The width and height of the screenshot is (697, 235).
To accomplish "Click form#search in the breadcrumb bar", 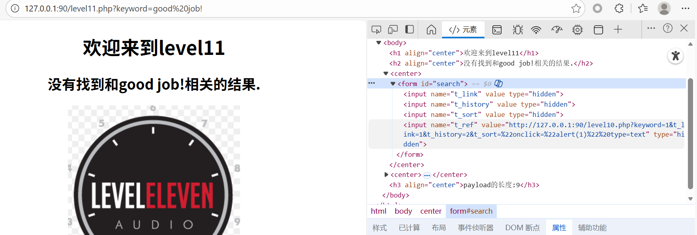I will tap(471, 211).
